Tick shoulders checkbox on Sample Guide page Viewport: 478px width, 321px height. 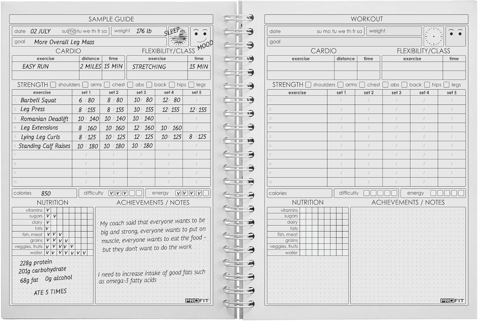pyautogui.click(x=53, y=85)
